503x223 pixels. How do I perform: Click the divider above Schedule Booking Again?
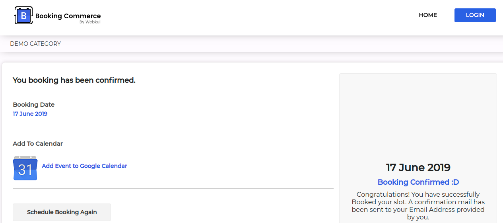(x=173, y=188)
